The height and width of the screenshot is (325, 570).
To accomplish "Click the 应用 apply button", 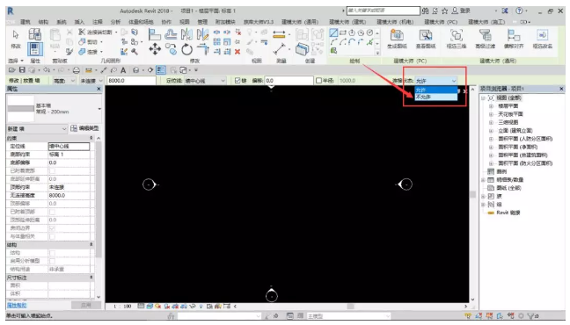I will tap(86, 306).
